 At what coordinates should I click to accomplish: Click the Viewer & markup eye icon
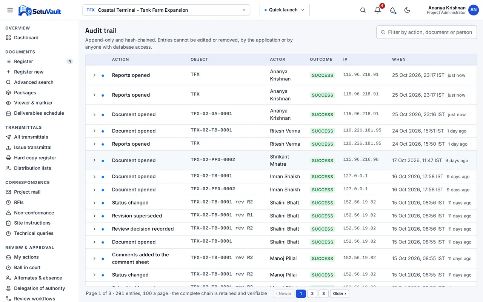[8, 103]
